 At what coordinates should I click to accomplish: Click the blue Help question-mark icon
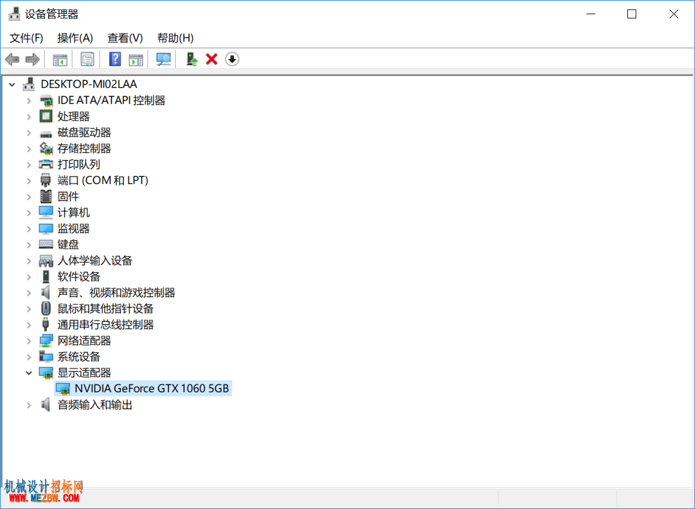tap(115, 59)
